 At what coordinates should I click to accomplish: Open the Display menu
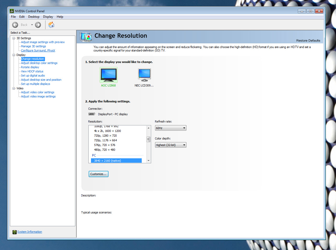[x=48, y=17]
